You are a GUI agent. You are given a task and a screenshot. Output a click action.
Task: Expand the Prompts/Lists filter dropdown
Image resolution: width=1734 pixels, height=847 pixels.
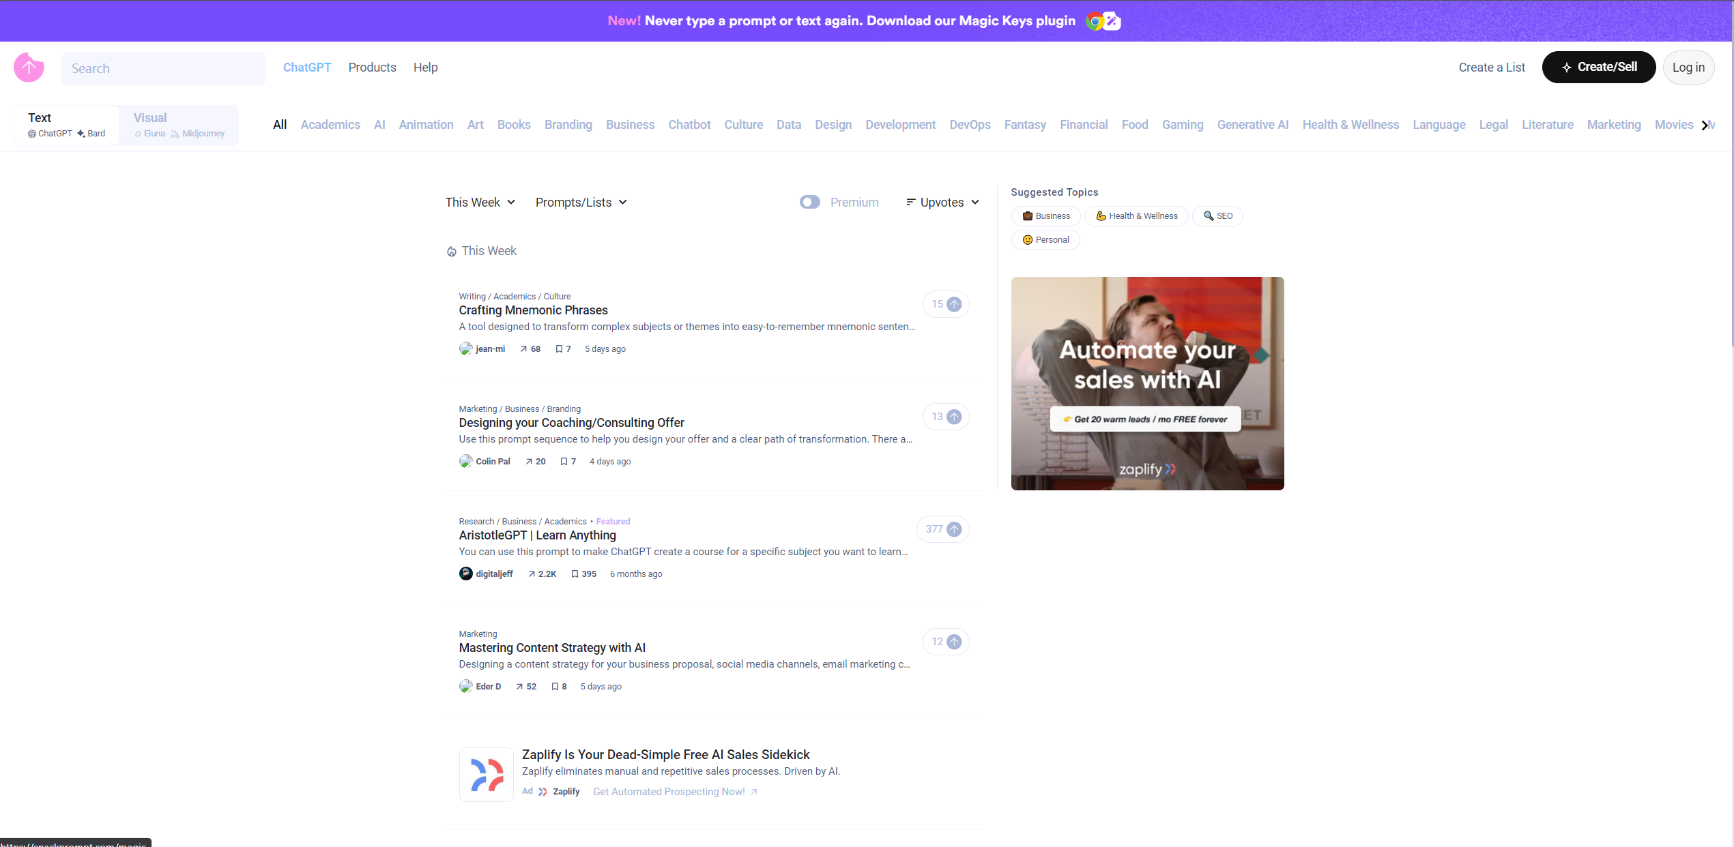(581, 203)
